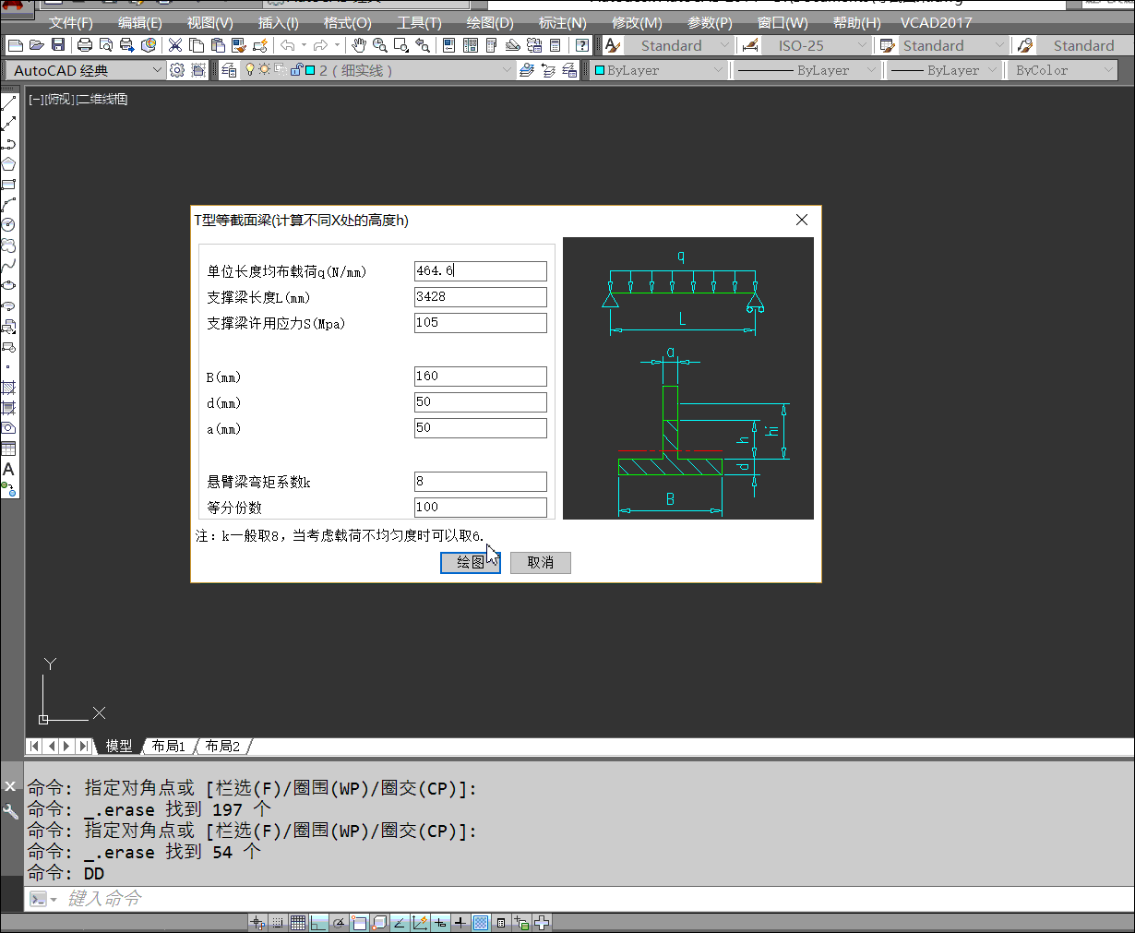This screenshot has height=933, width=1135.
Task: Open the 绘图(D) menu
Action: click(x=489, y=22)
